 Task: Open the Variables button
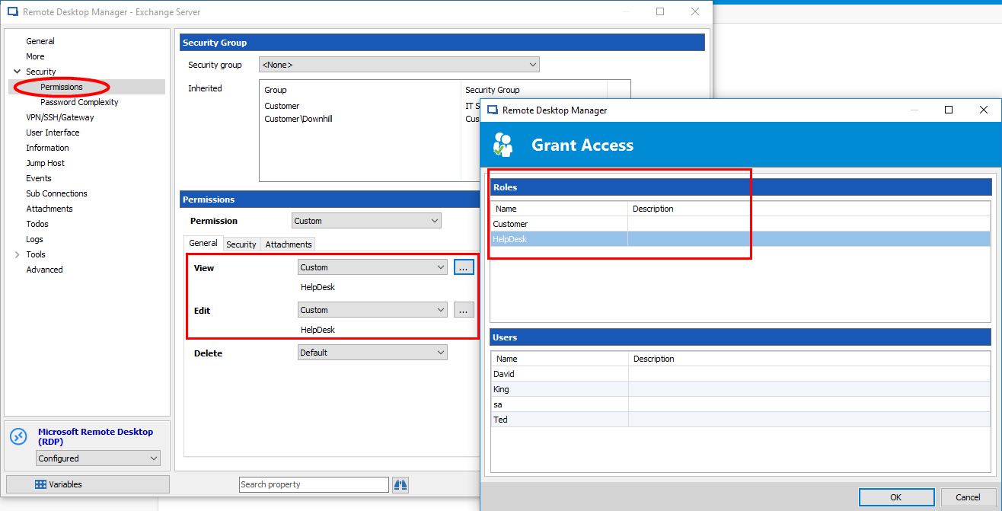[88, 484]
